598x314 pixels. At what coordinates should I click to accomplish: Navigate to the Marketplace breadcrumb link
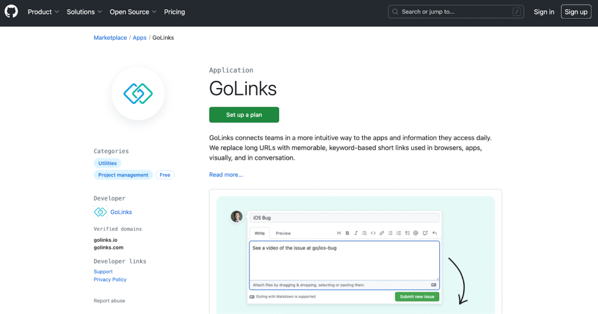click(x=110, y=38)
